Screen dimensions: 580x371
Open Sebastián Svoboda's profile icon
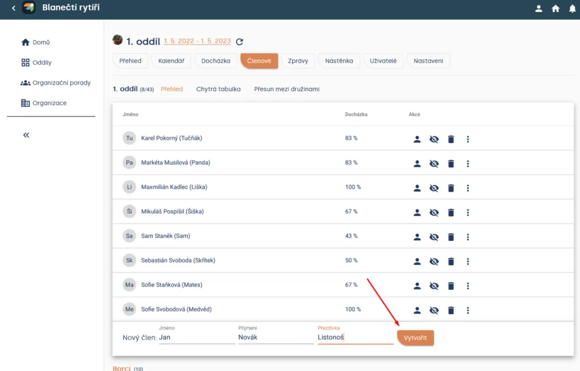point(417,261)
